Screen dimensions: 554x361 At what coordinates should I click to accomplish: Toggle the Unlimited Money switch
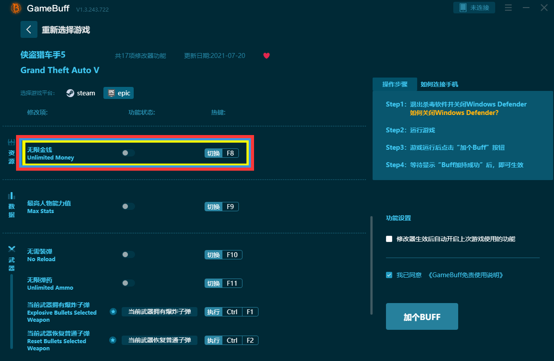coord(128,153)
